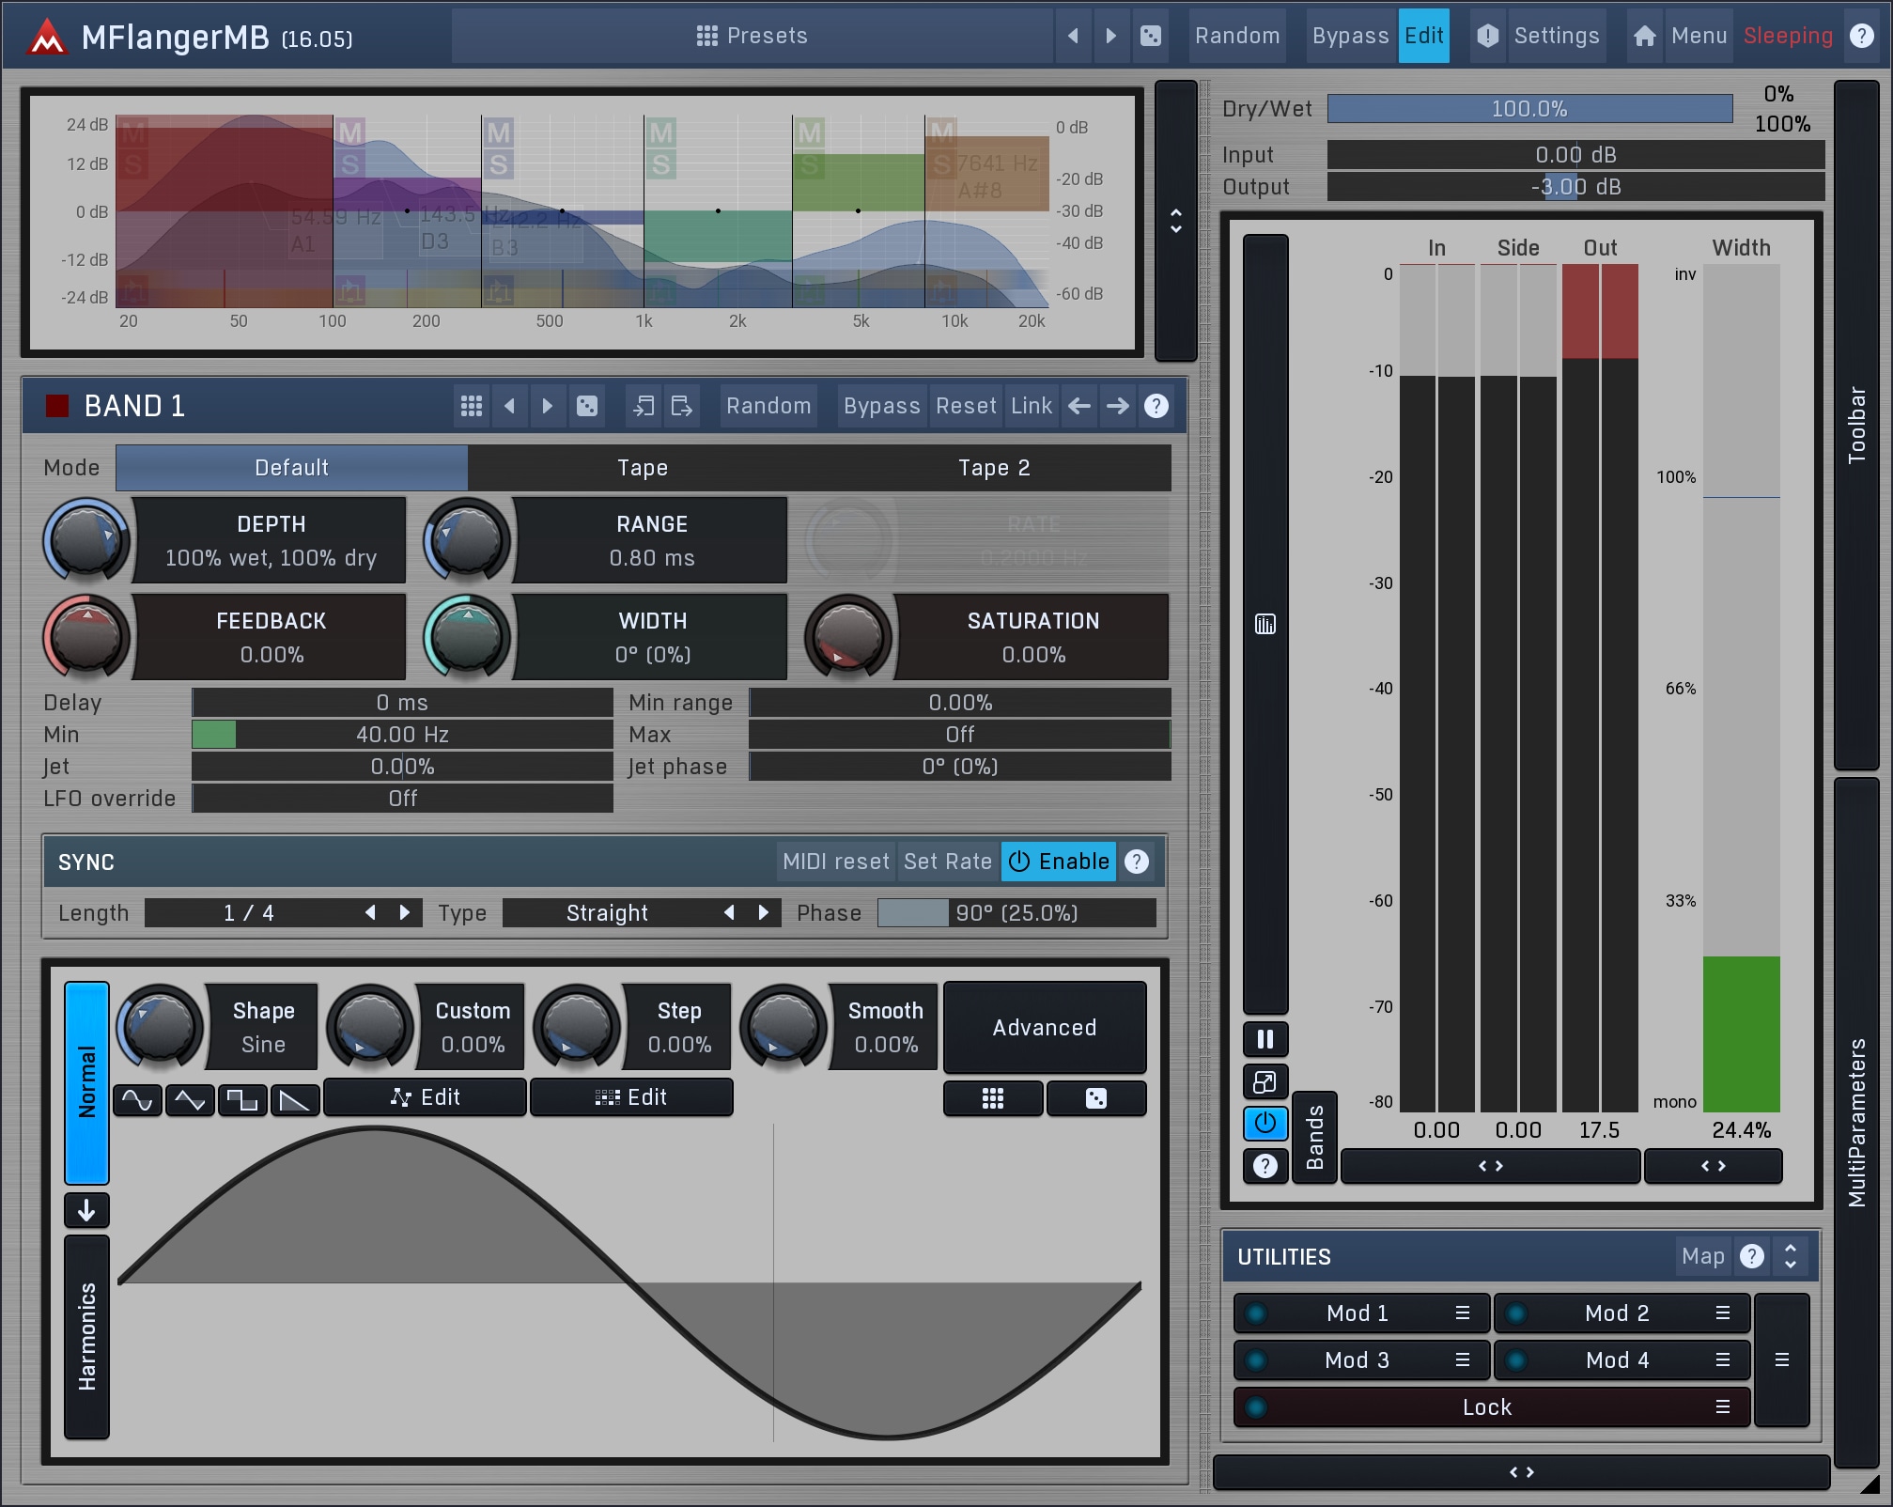Toggle the Mod 1 enable LED
This screenshot has height=1507, width=1893.
point(1256,1313)
